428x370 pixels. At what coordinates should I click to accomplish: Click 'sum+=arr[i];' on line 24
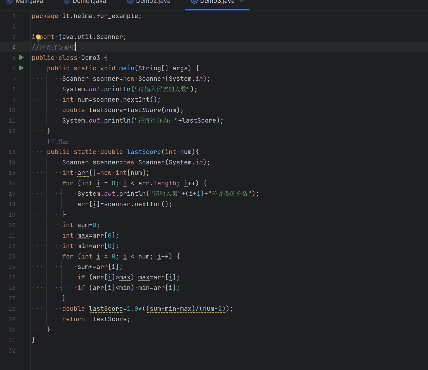[100, 267]
